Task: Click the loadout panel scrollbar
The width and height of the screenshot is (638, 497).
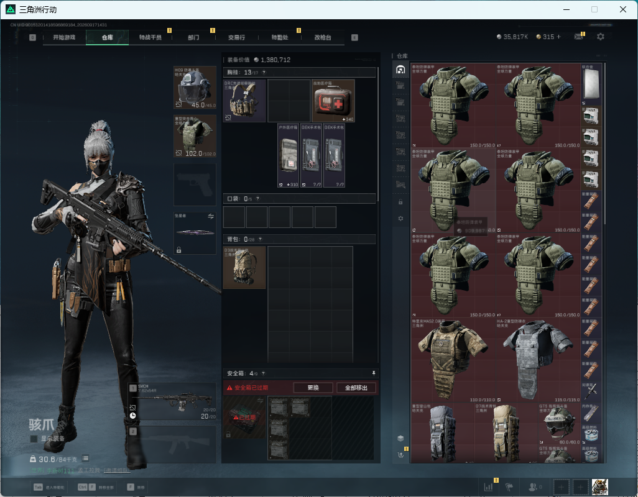Action: pyautogui.click(x=378, y=134)
